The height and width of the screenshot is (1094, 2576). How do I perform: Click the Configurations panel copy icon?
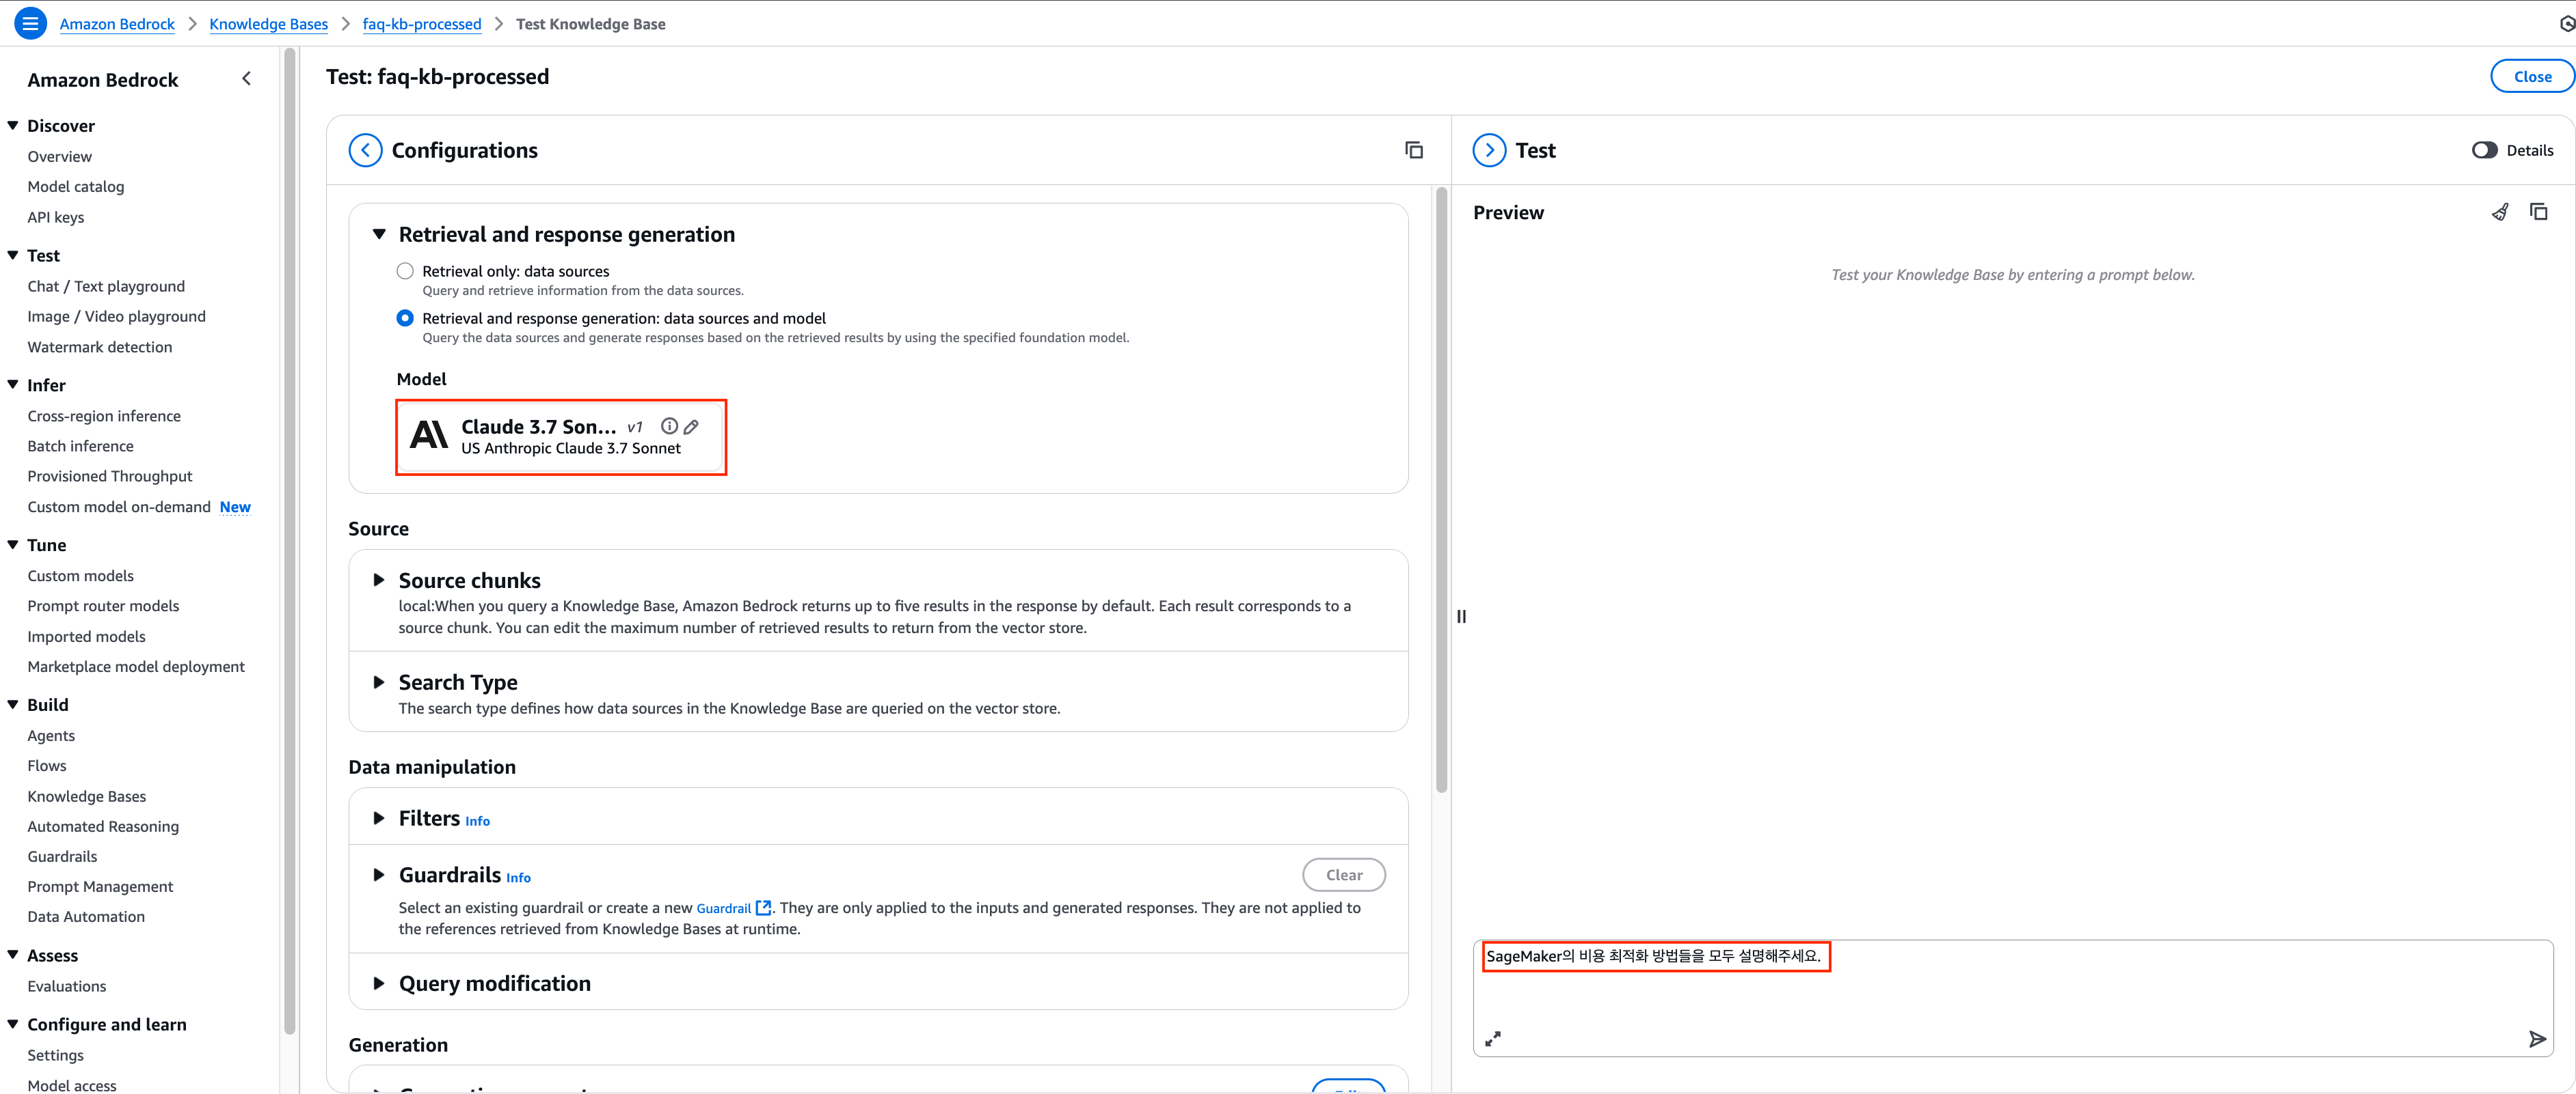(1413, 150)
